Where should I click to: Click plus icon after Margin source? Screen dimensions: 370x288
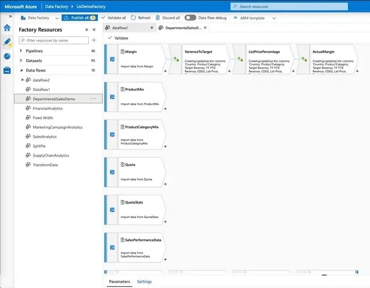(165, 72)
